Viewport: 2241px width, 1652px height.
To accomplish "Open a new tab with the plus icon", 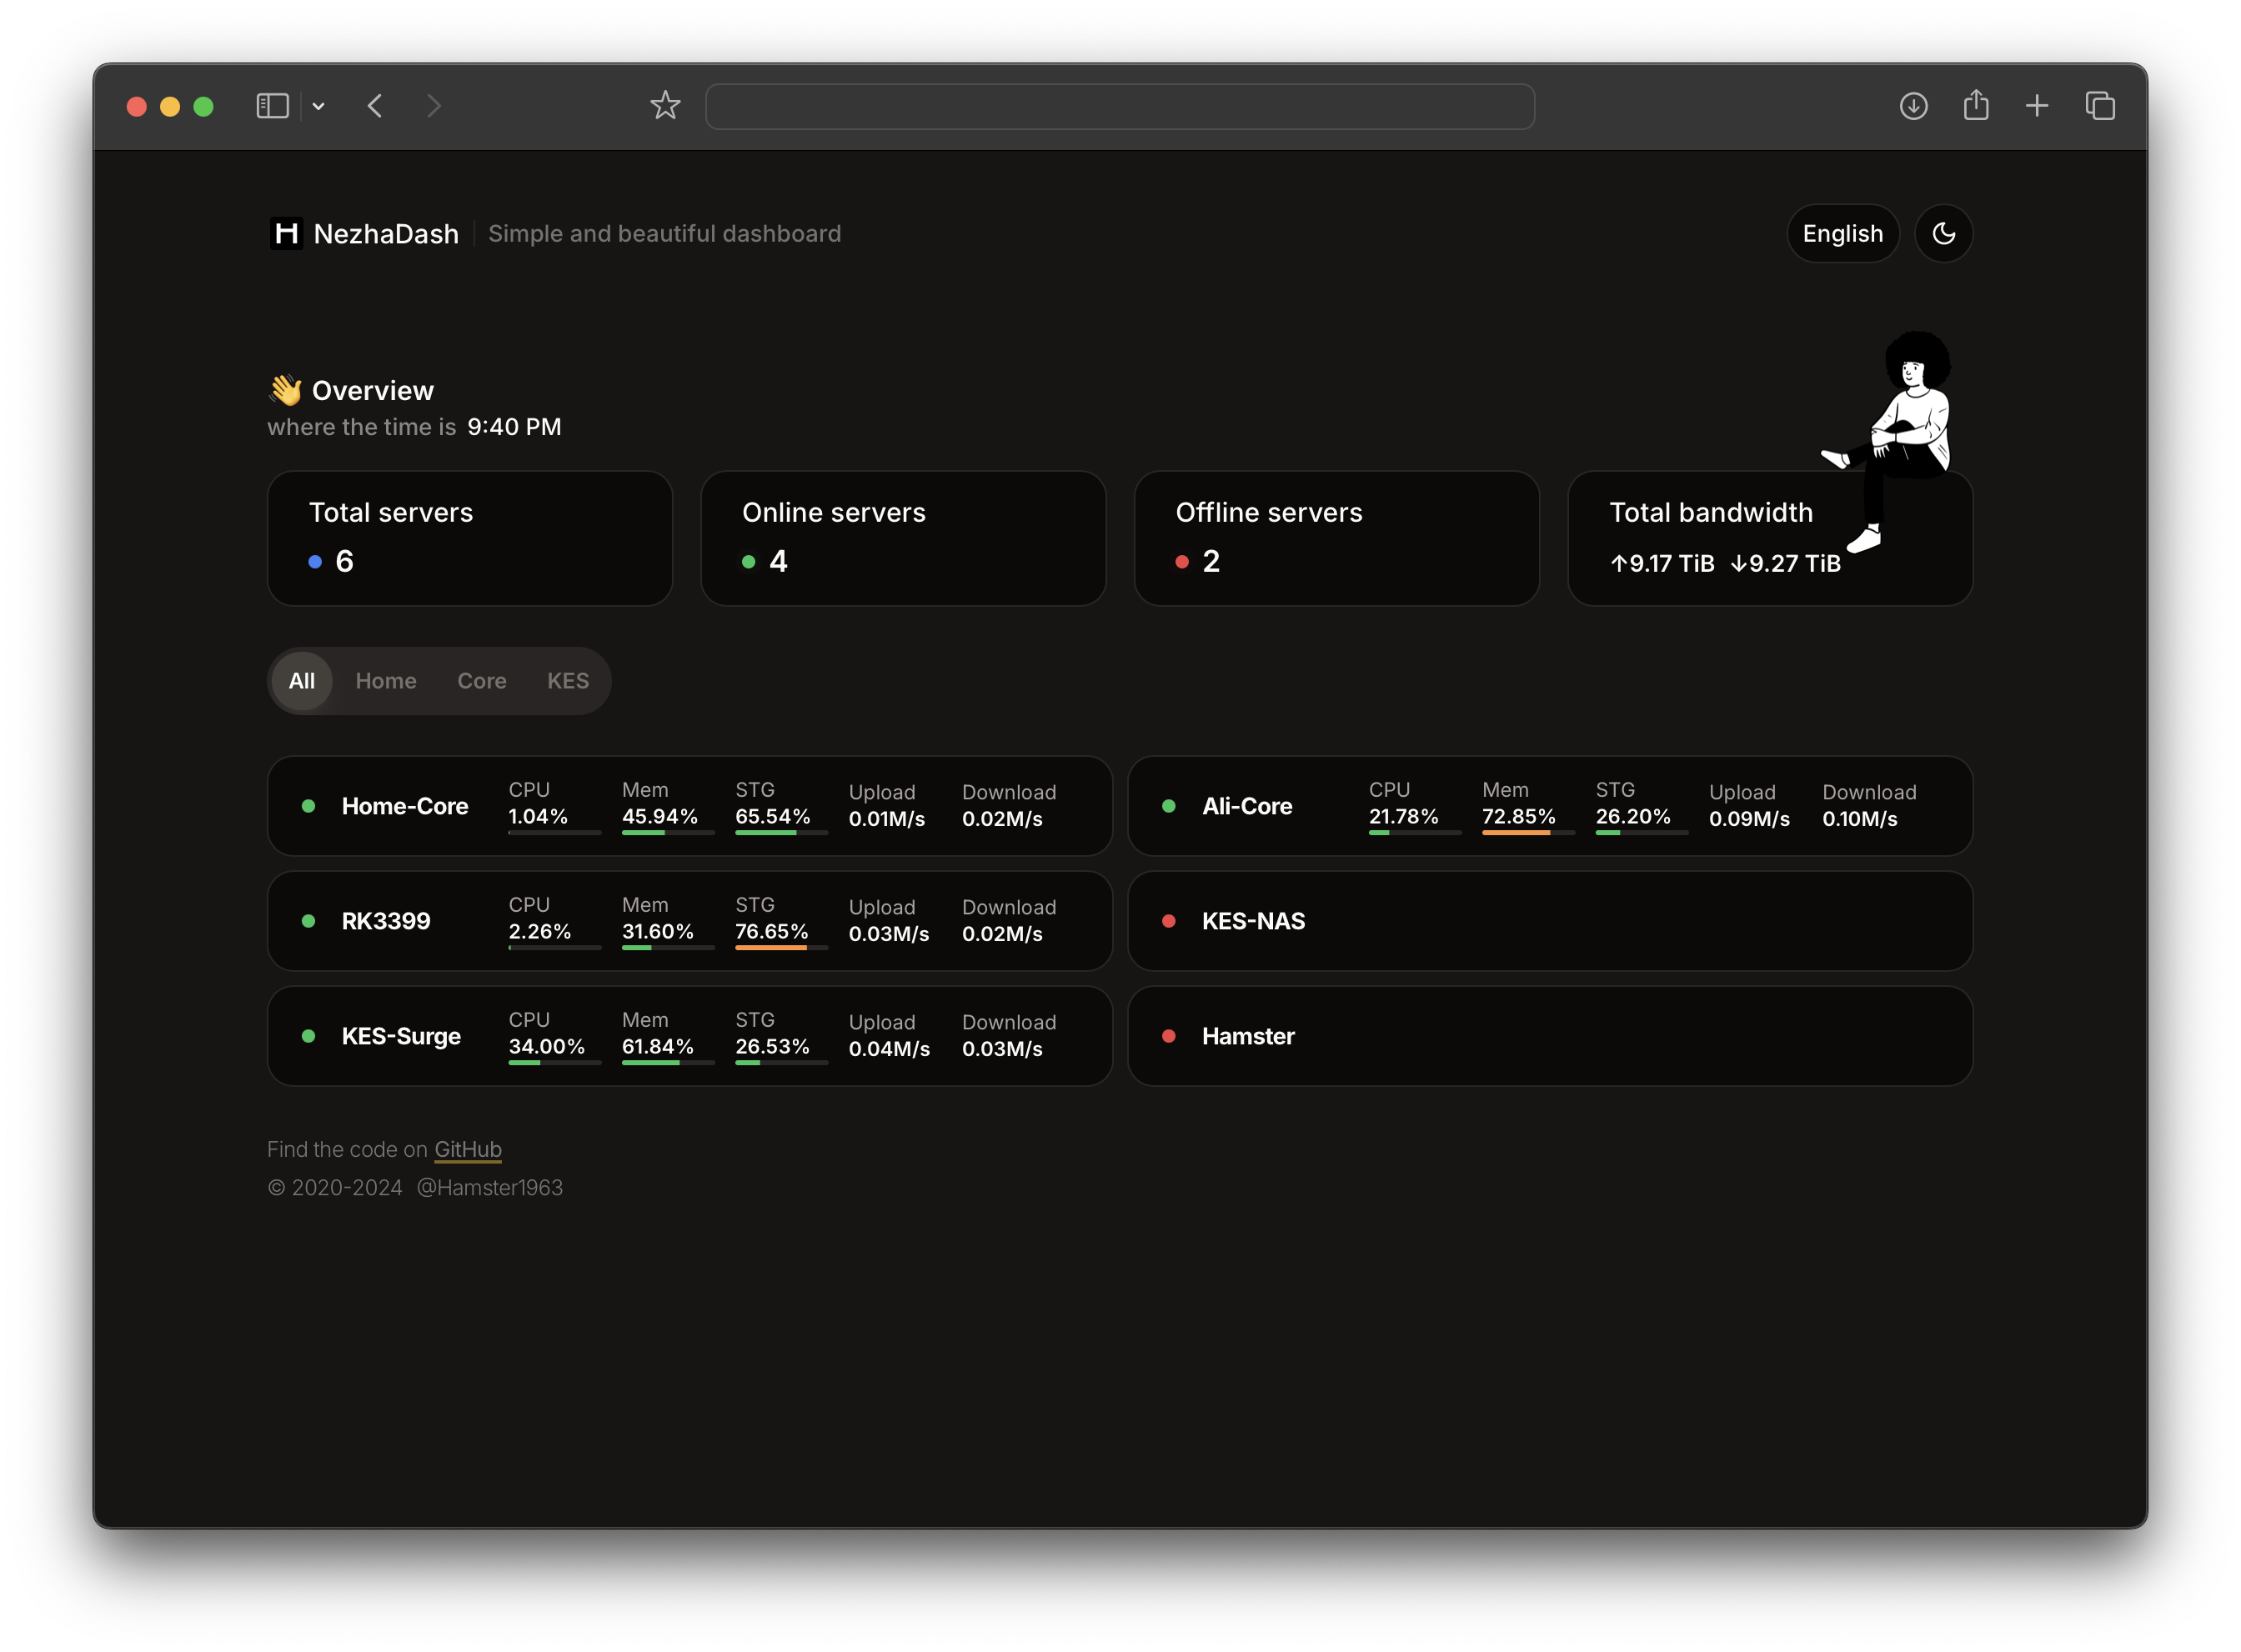I will point(2037,106).
